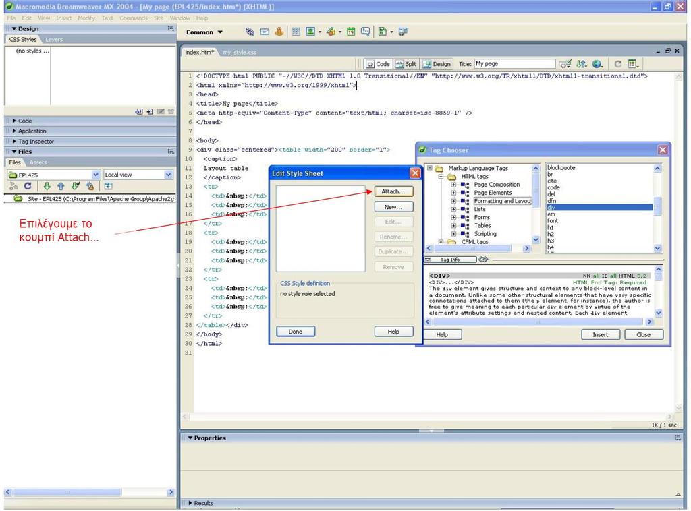The image size is (691, 511).
Task: Select the CSS Styles tab
Action: pyautogui.click(x=23, y=40)
